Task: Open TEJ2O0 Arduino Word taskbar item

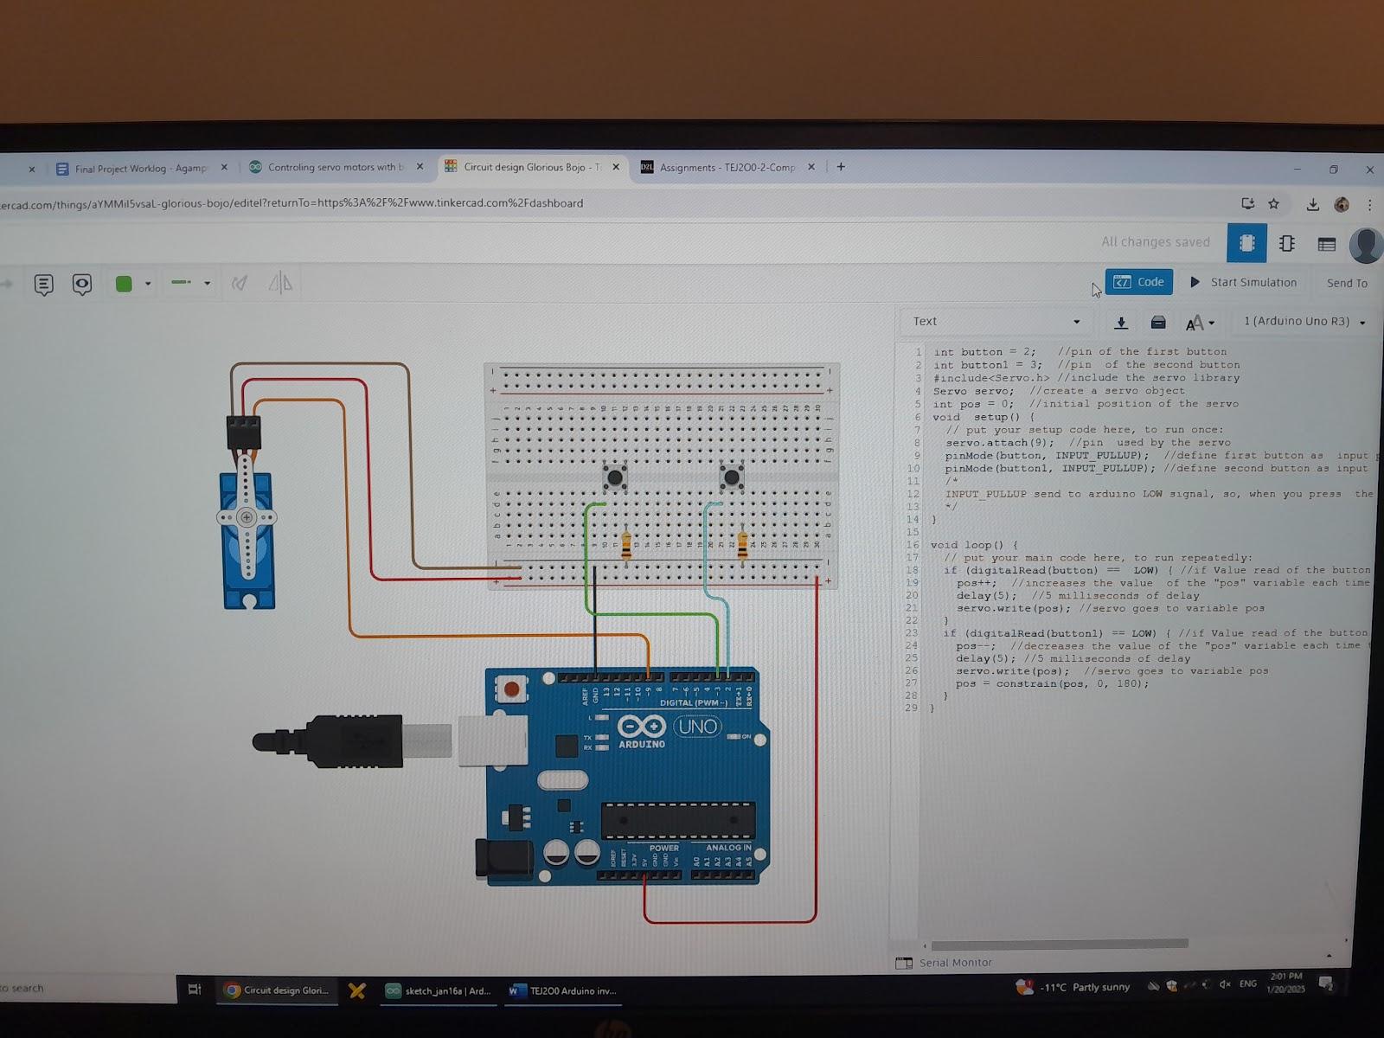Action: coord(563,991)
